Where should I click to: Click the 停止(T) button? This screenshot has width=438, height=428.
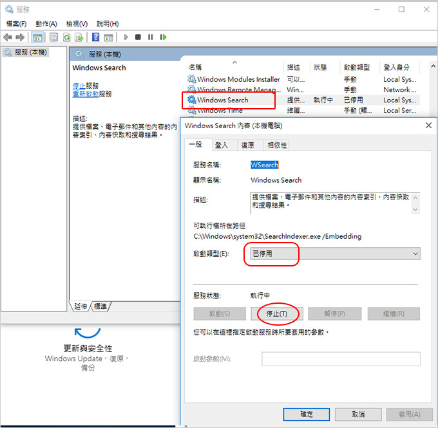pyautogui.click(x=276, y=314)
